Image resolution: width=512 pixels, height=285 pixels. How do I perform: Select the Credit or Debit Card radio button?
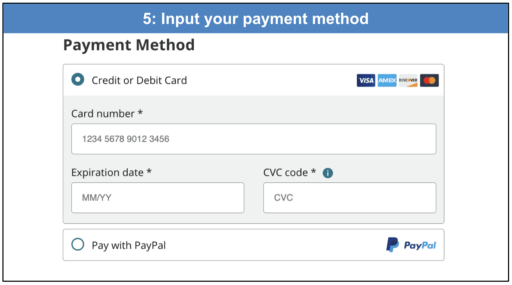[x=78, y=80]
